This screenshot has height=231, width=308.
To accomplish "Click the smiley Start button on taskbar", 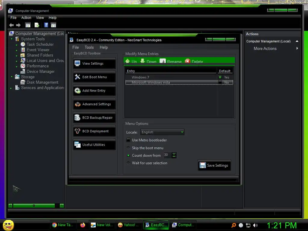I will point(8,225).
